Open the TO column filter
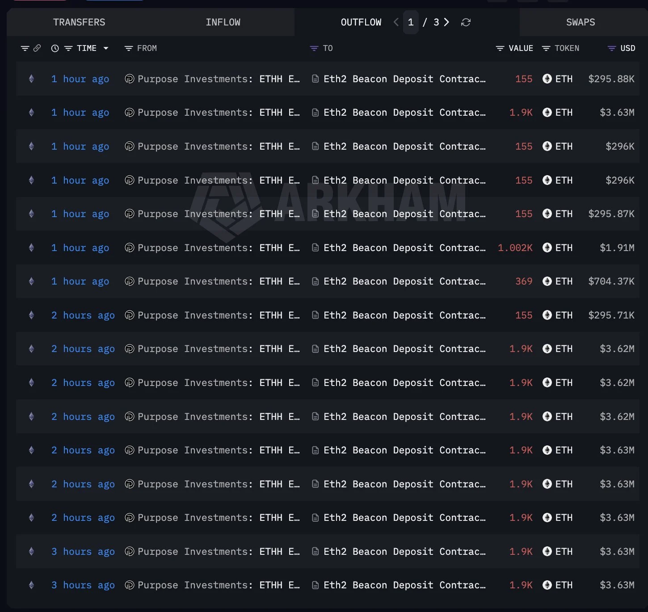Image resolution: width=648 pixels, height=612 pixels. click(x=314, y=48)
